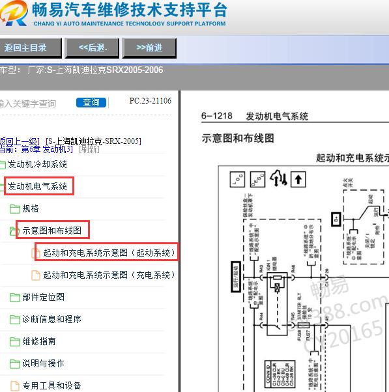
Task: Click the page icon beside 专用工具和设备
Action: (15, 386)
